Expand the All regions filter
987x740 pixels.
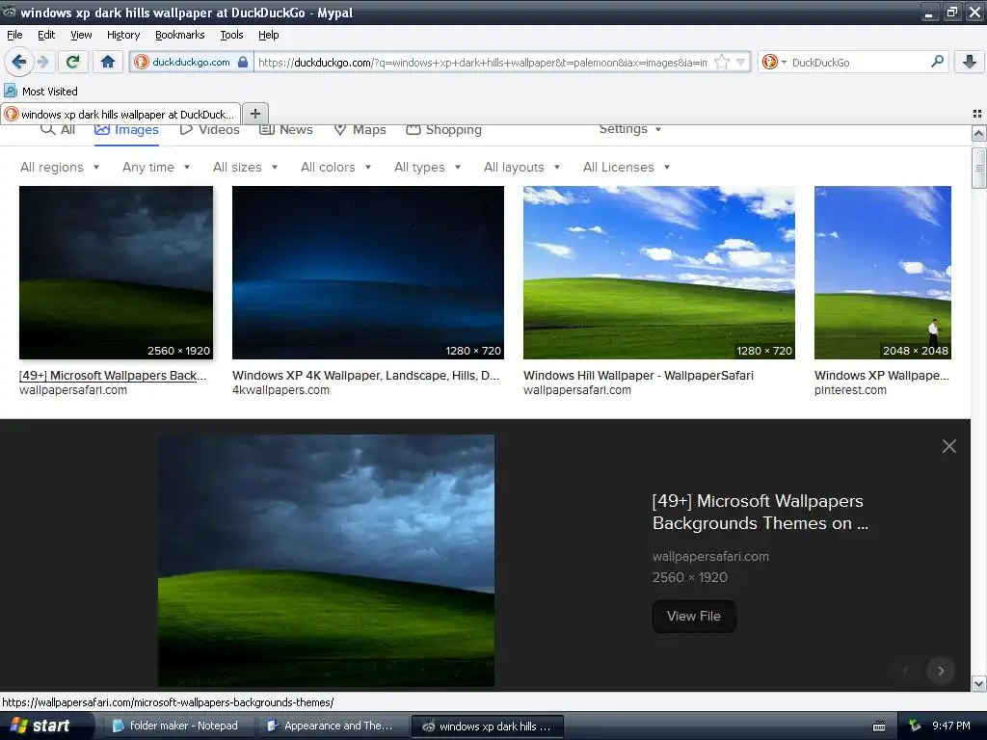point(60,167)
